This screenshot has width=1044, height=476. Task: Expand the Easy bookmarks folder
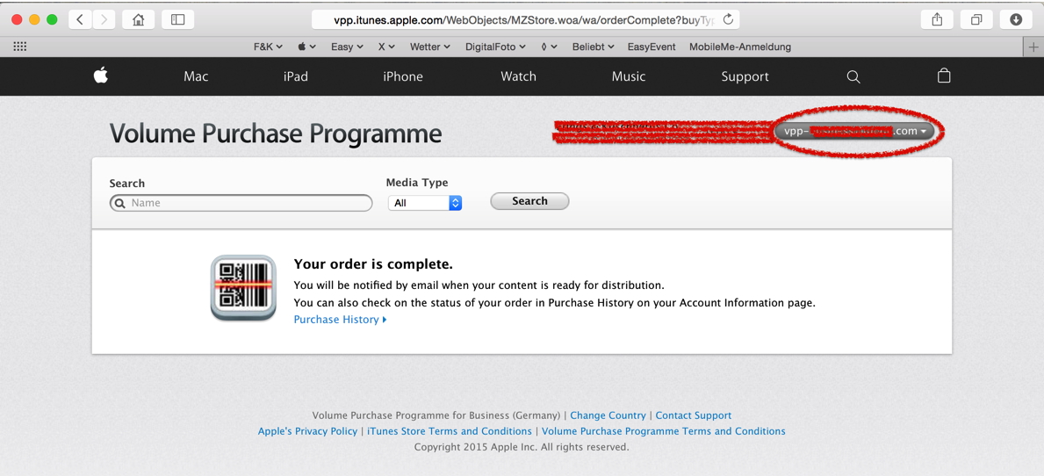pos(347,47)
